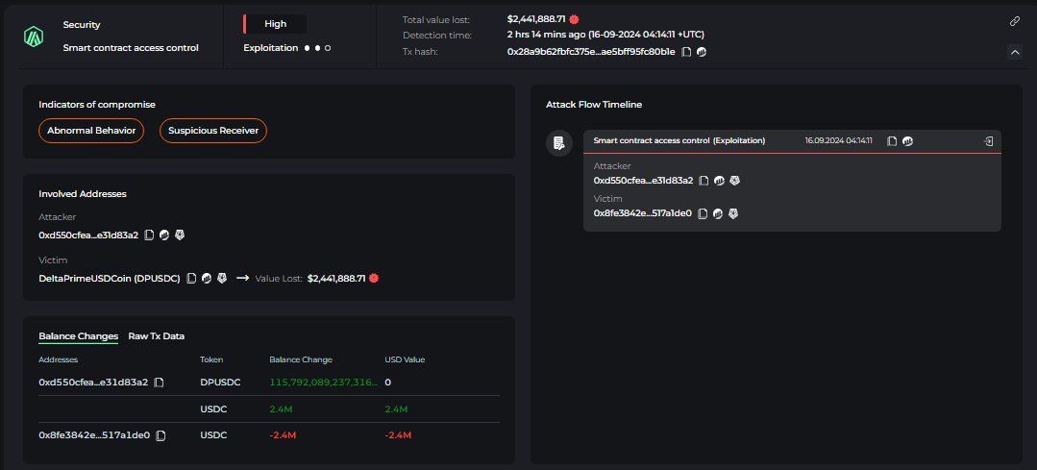Screen dimensions: 1037x470
Task: Open attacker address explorer under Involved Addresses
Action: click(x=164, y=235)
